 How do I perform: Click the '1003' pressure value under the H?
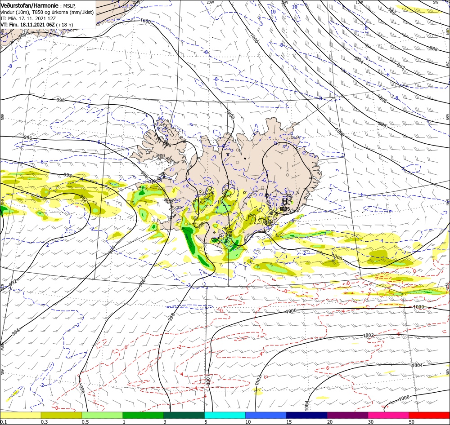[x=285, y=209]
